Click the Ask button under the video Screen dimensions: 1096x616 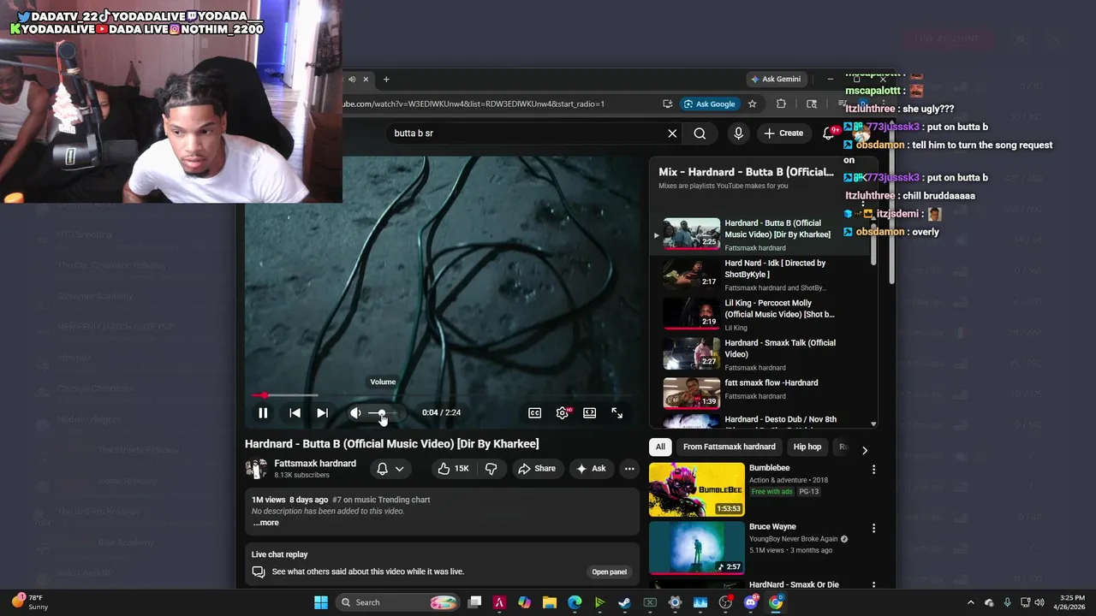pos(591,469)
